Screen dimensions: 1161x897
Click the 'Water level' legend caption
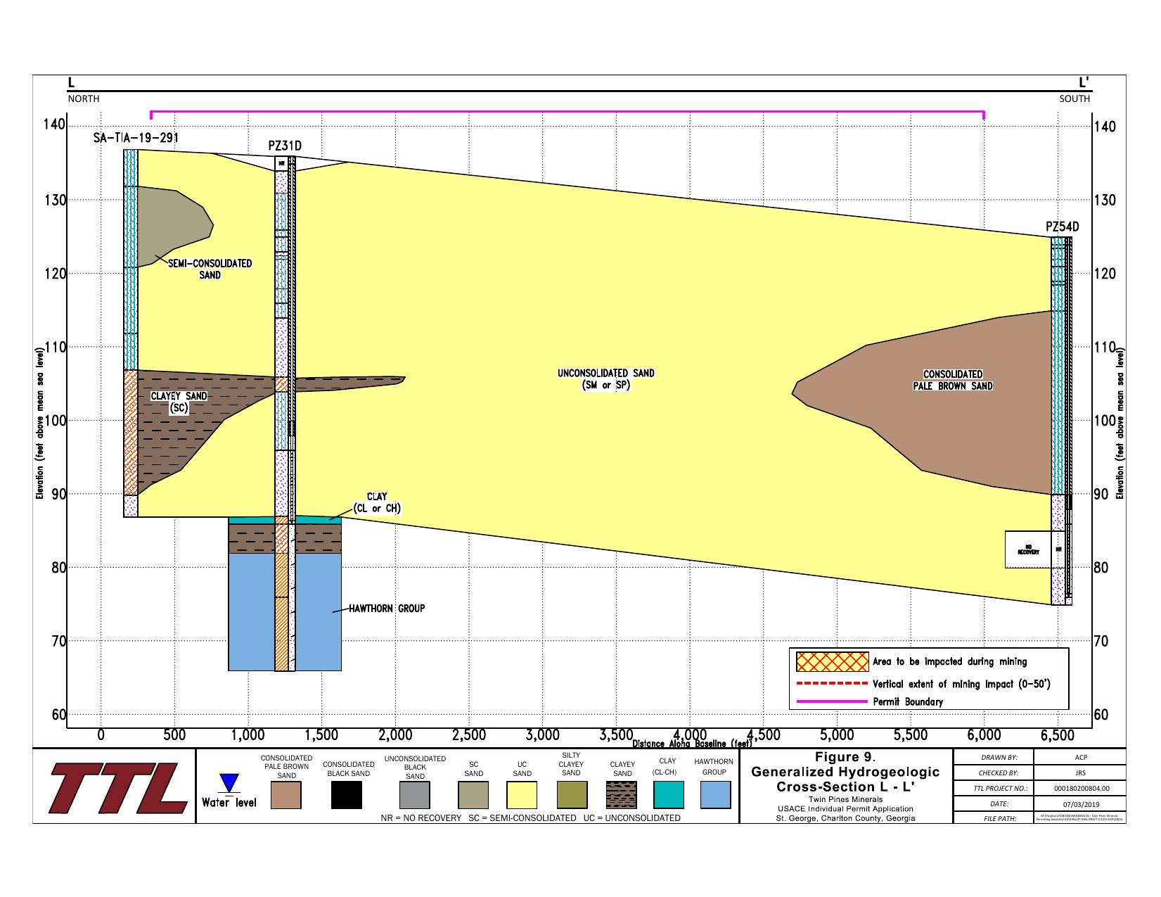(229, 803)
